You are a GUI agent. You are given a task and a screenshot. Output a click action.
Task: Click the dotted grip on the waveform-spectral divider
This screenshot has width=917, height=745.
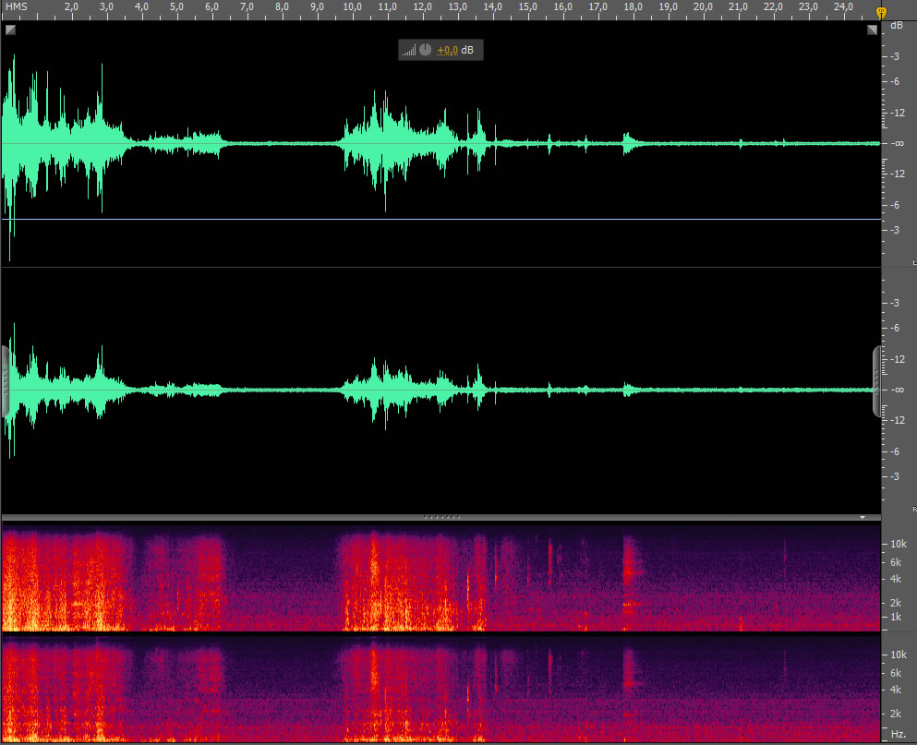[441, 518]
